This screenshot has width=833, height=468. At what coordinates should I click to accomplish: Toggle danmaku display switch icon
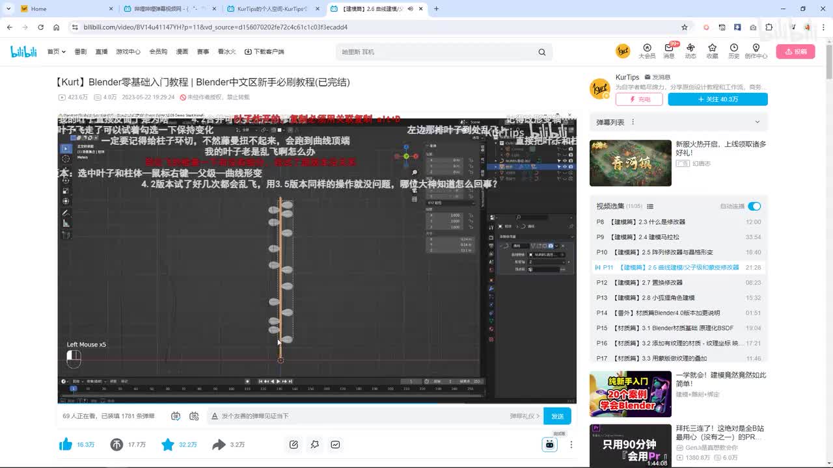point(176,416)
